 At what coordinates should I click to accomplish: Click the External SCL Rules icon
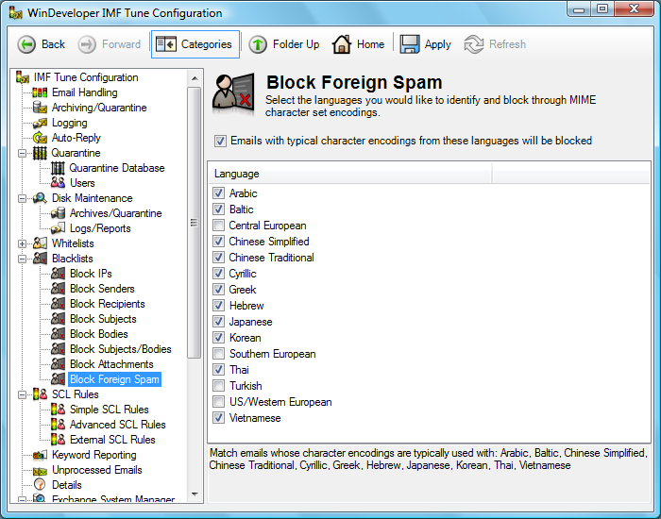pos(58,440)
